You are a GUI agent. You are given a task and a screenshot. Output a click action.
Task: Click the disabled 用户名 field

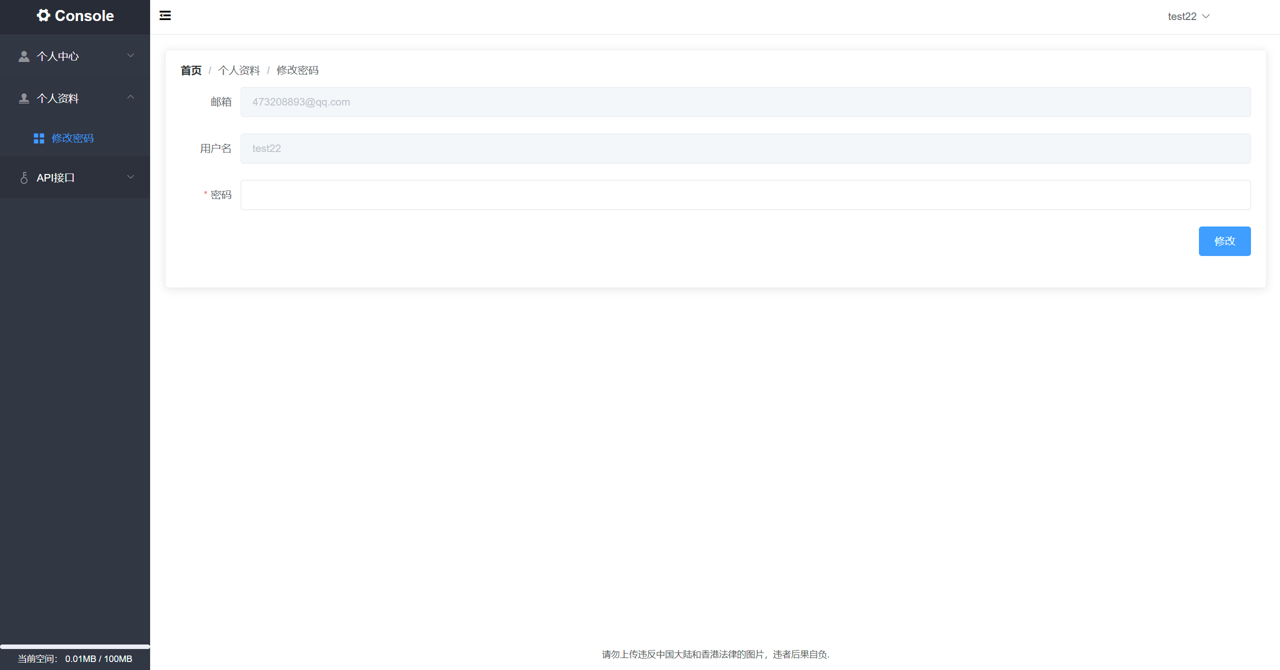pos(745,148)
